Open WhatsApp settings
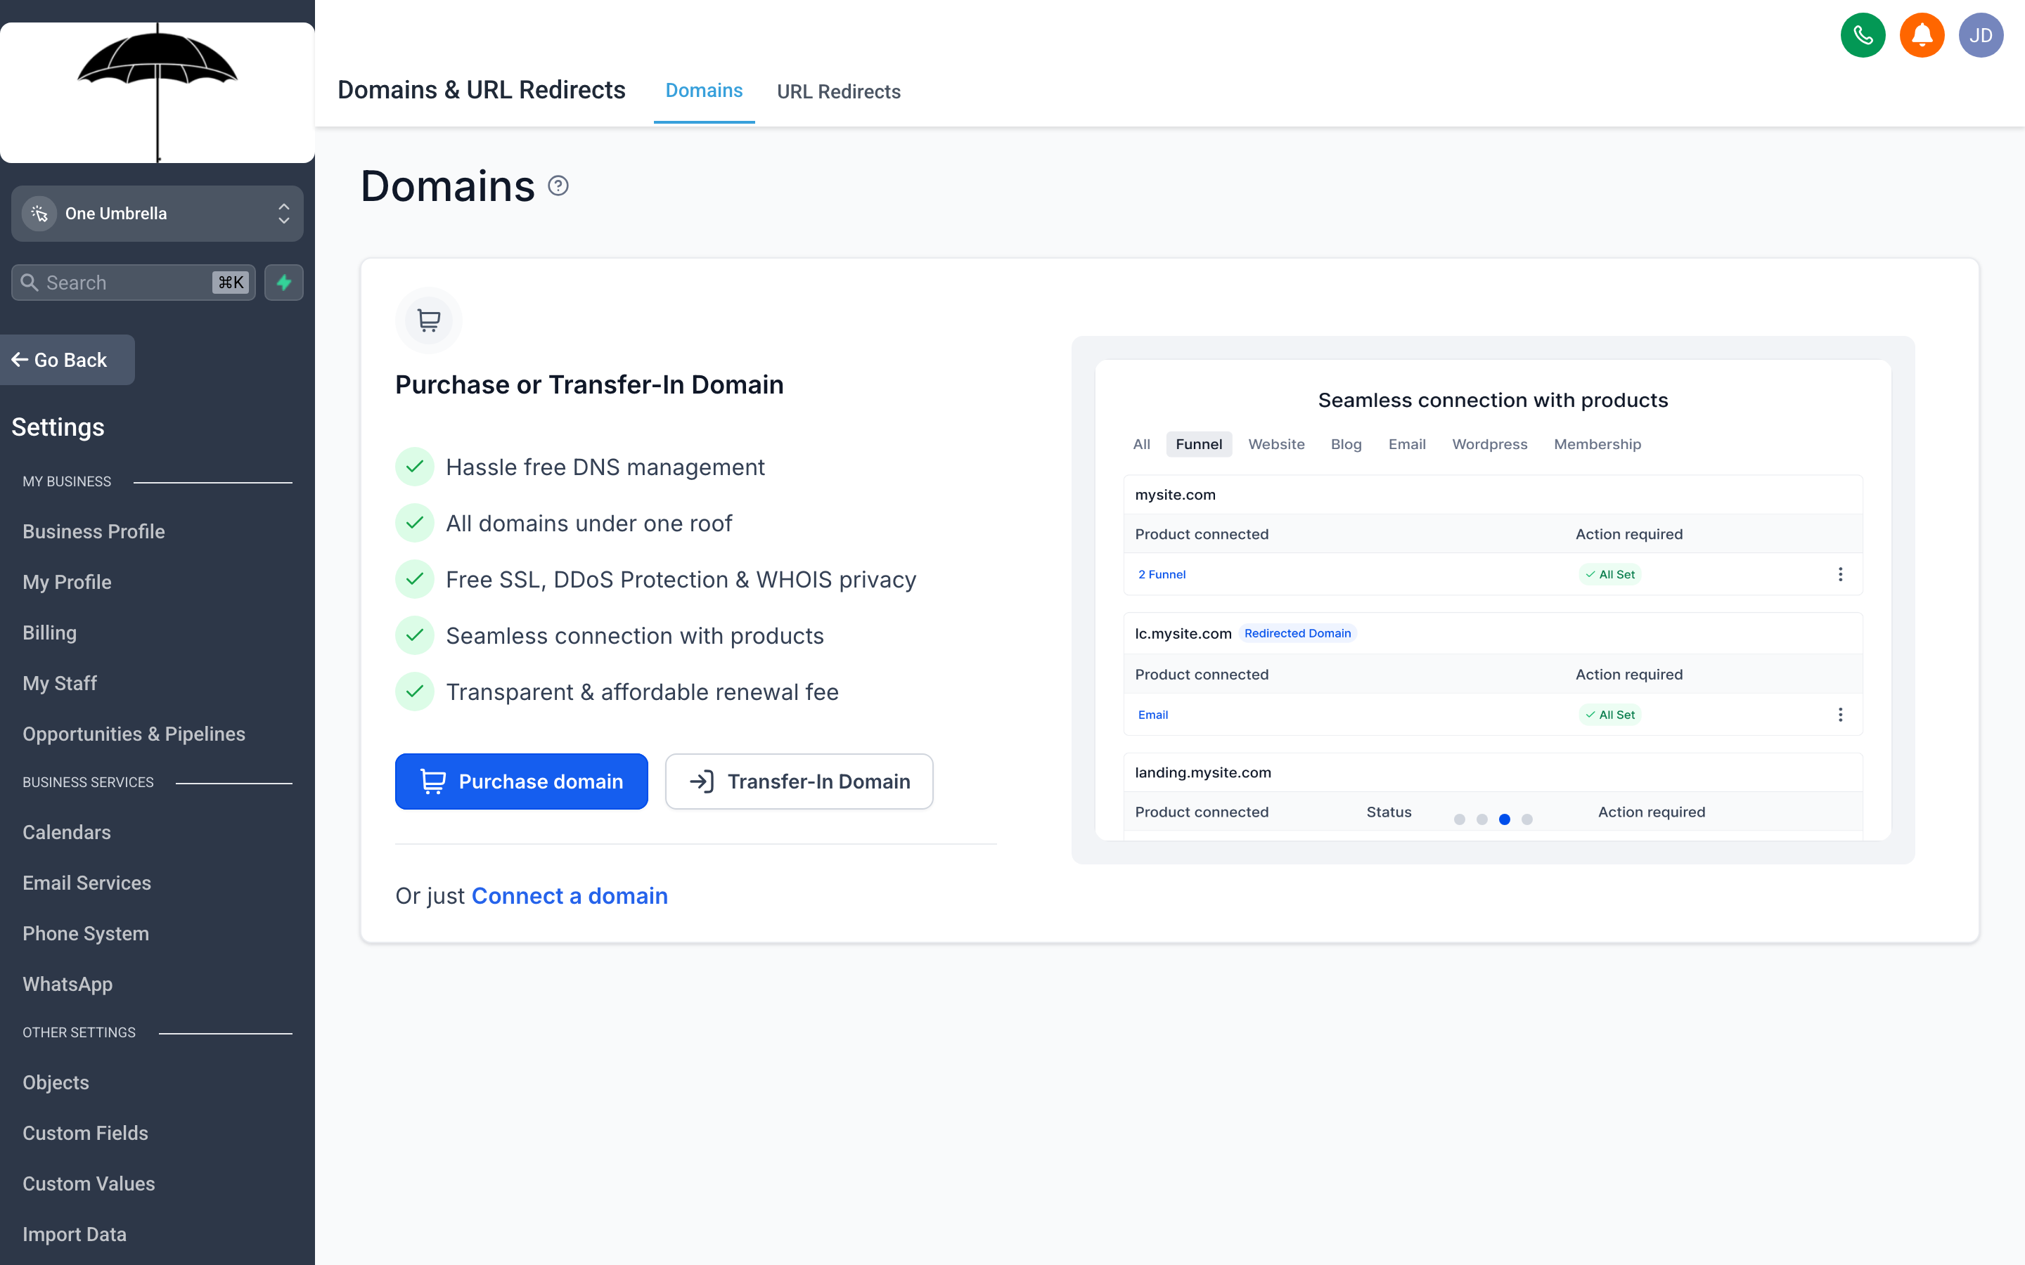The image size is (2025, 1265). (67, 984)
